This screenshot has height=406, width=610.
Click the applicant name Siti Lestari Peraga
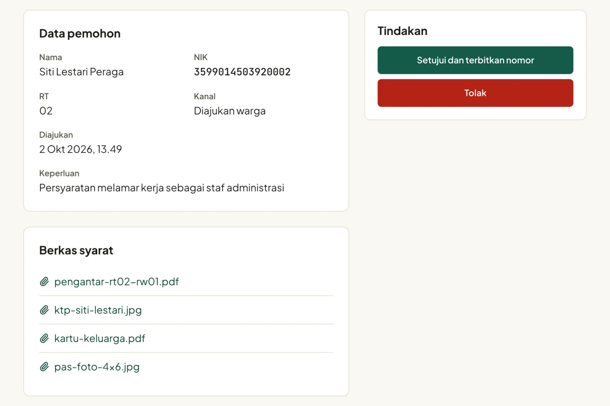81,72
